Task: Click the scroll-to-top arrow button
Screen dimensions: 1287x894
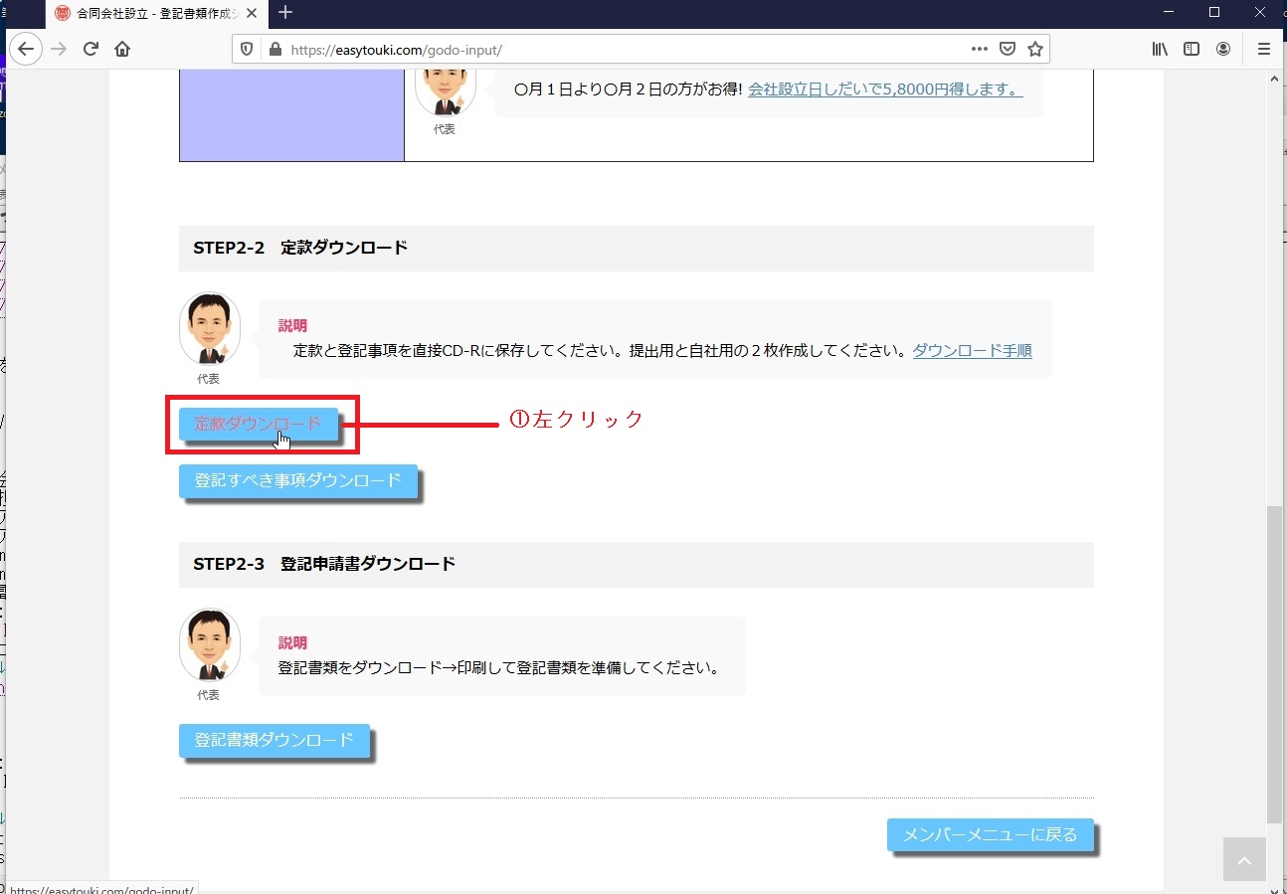Action: [x=1244, y=860]
